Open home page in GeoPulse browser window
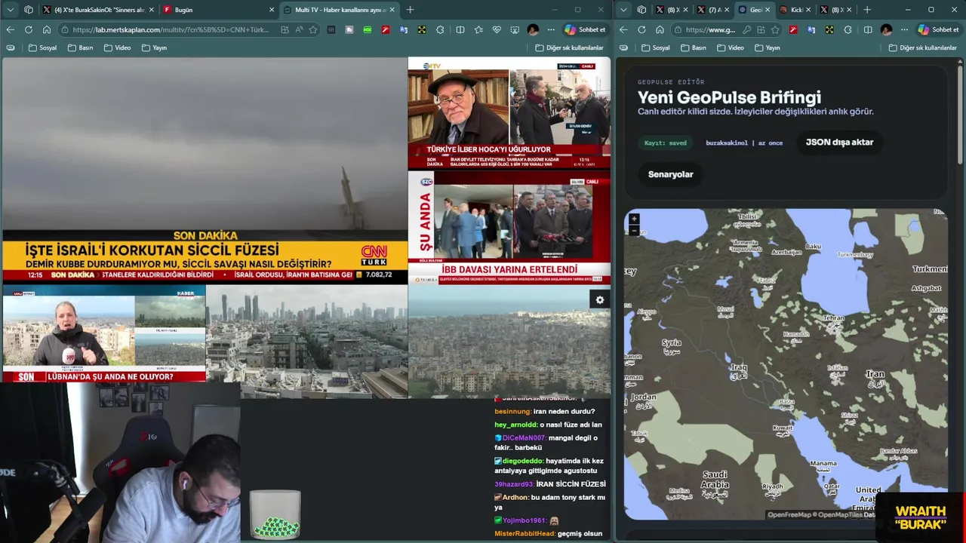 [x=660, y=29]
